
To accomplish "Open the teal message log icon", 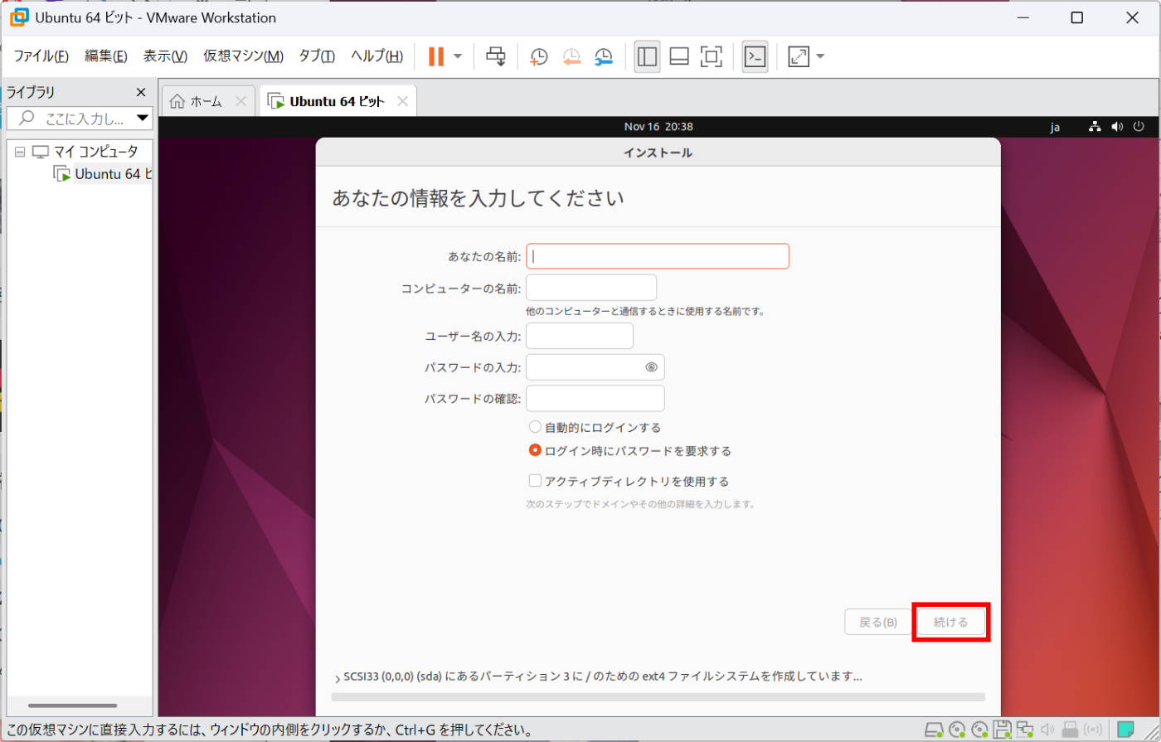I will [x=1126, y=730].
